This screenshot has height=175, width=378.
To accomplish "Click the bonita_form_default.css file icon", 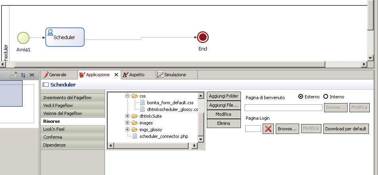I will coord(143,103).
